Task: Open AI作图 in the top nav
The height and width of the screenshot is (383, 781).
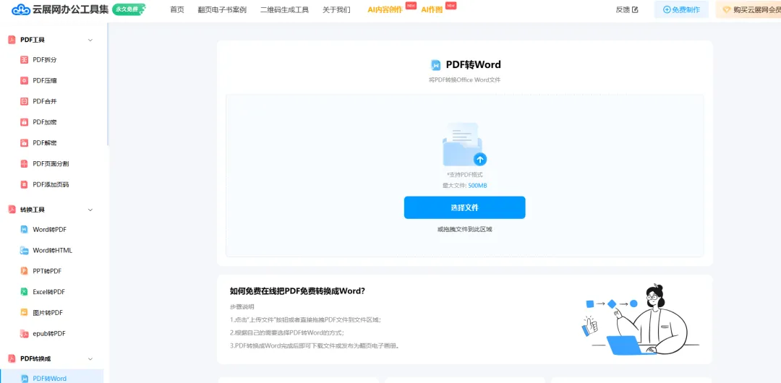Action: click(432, 9)
